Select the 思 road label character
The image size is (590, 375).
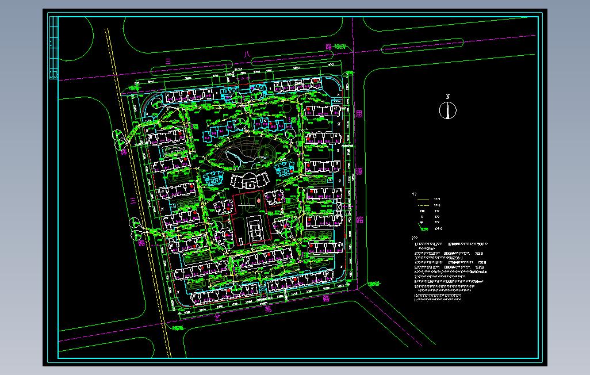359,114
